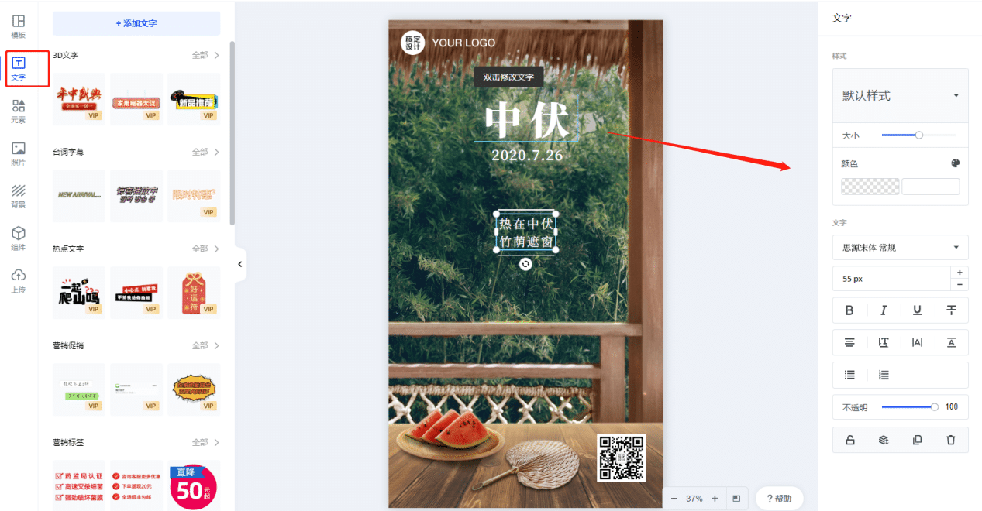Open the 元素 elements sidebar icon
Screen dimensions: 982x511
click(19, 111)
